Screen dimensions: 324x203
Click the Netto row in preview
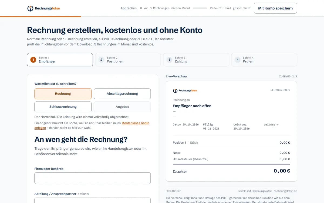[x=231, y=153]
